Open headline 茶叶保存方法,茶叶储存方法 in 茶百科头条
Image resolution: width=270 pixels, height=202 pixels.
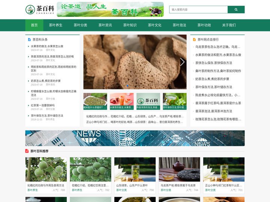[x=47, y=116]
